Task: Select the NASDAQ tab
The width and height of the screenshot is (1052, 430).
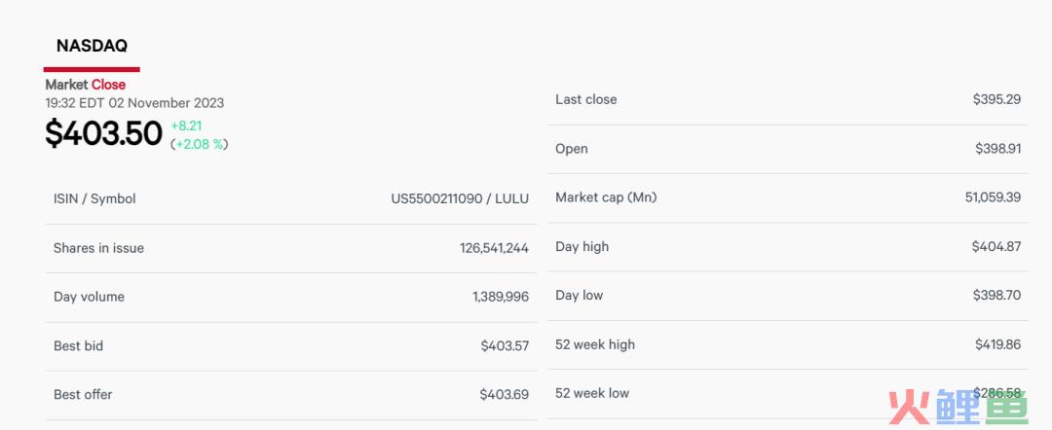Action: tap(92, 46)
